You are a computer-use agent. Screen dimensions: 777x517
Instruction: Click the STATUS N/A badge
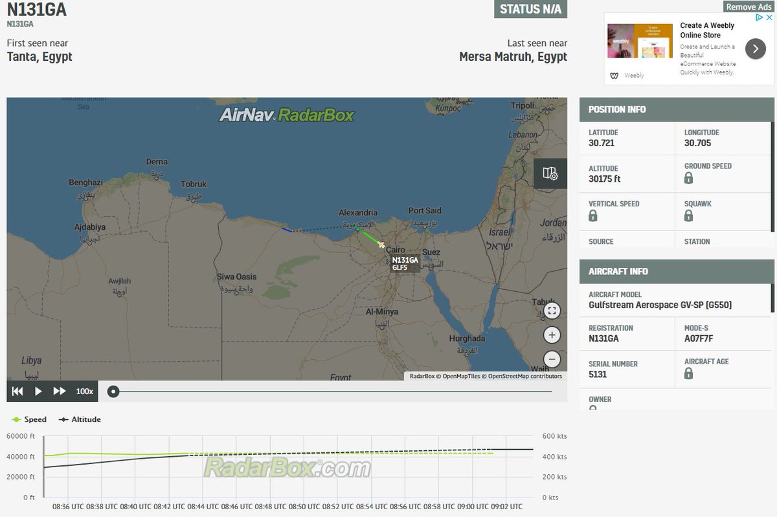530,9
